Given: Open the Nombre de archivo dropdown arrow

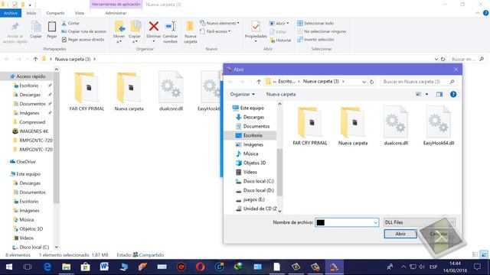Looking at the screenshot, I should pyautogui.click(x=376, y=222).
